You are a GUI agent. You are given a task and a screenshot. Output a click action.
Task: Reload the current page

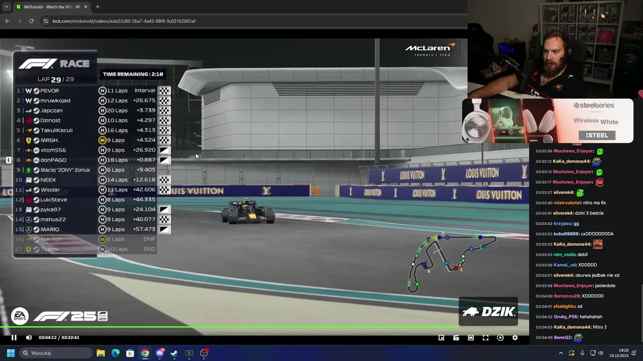(31, 21)
